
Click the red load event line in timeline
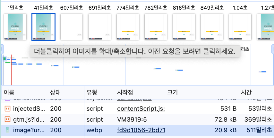(11, 70)
